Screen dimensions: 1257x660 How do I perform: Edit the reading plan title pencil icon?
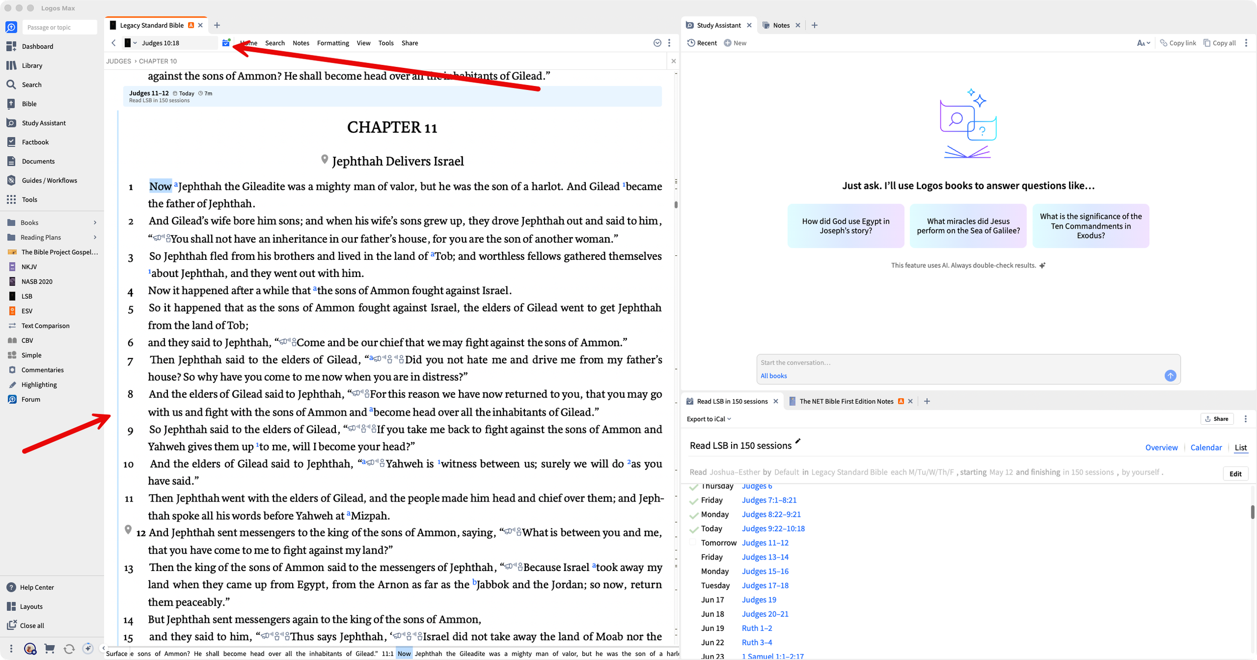(798, 441)
